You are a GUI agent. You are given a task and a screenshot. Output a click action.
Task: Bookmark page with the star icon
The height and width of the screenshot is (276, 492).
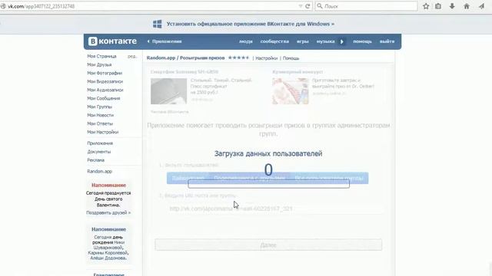coord(426,6)
